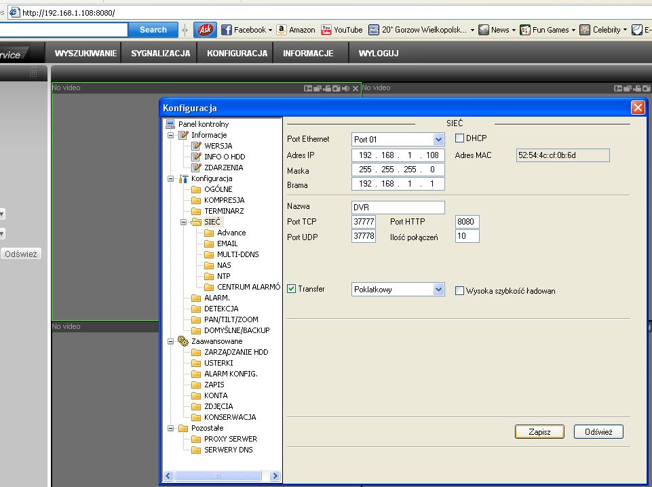Click the tree horizontal scrollbar thumb
652x487 pixels.
tap(218, 475)
